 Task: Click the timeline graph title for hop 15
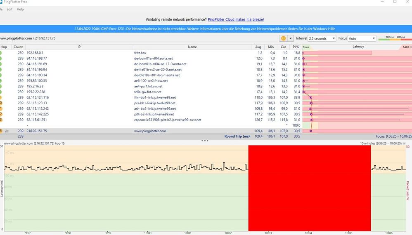[x=34, y=143]
